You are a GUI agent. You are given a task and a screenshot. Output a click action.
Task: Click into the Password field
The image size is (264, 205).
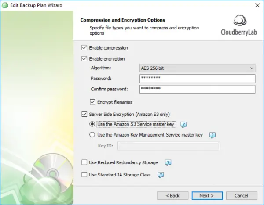point(197,79)
